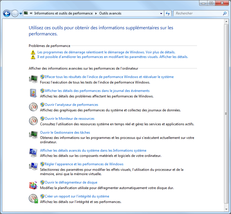
Task: Click the disk defragmenter colored blocks icon
Action: pyautogui.click(x=33, y=185)
